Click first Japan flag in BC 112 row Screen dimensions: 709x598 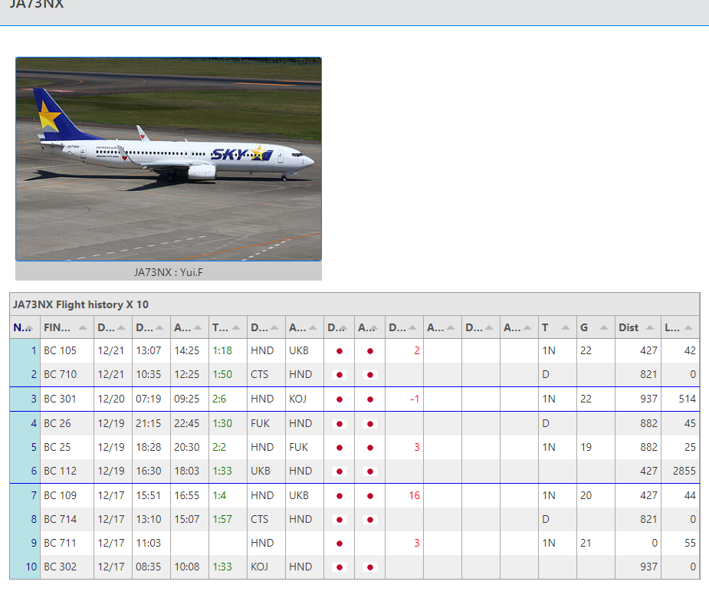point(340,472)
